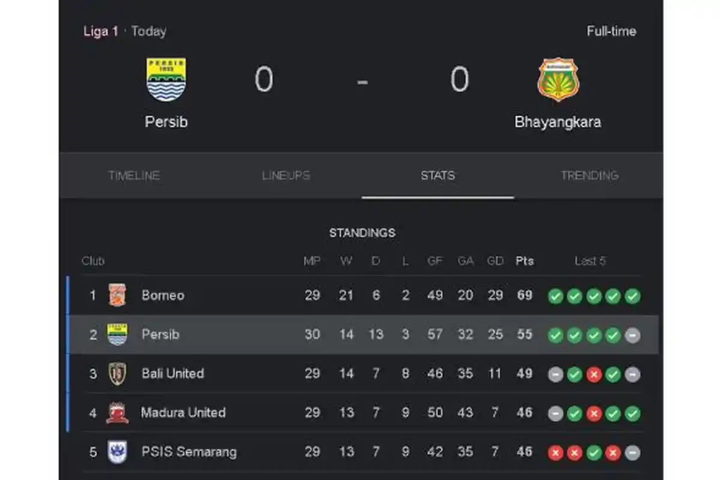
Task: Click the Persib club crest above the score
Action: (x=166, y=80)
